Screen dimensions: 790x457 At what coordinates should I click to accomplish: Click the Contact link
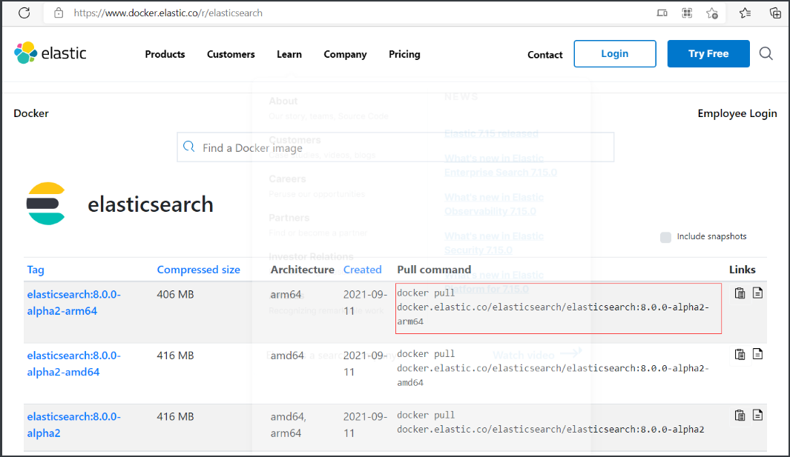pyautogui.click(x=544, y=55)
